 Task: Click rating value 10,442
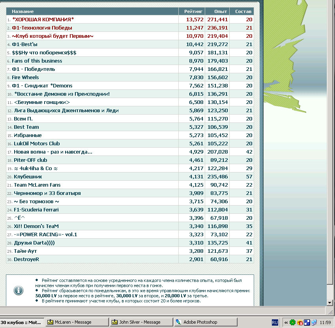pyautogui.click(x=195, y=44)
